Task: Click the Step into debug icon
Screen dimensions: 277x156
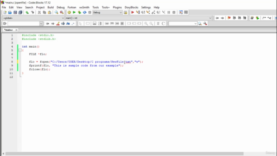Action: (x=148, y=13)
